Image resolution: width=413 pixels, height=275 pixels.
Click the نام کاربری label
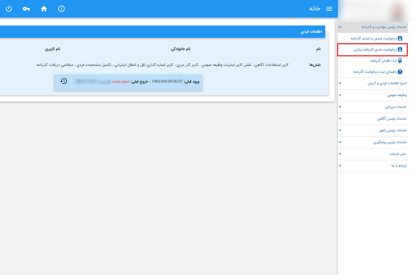[53, 49]
